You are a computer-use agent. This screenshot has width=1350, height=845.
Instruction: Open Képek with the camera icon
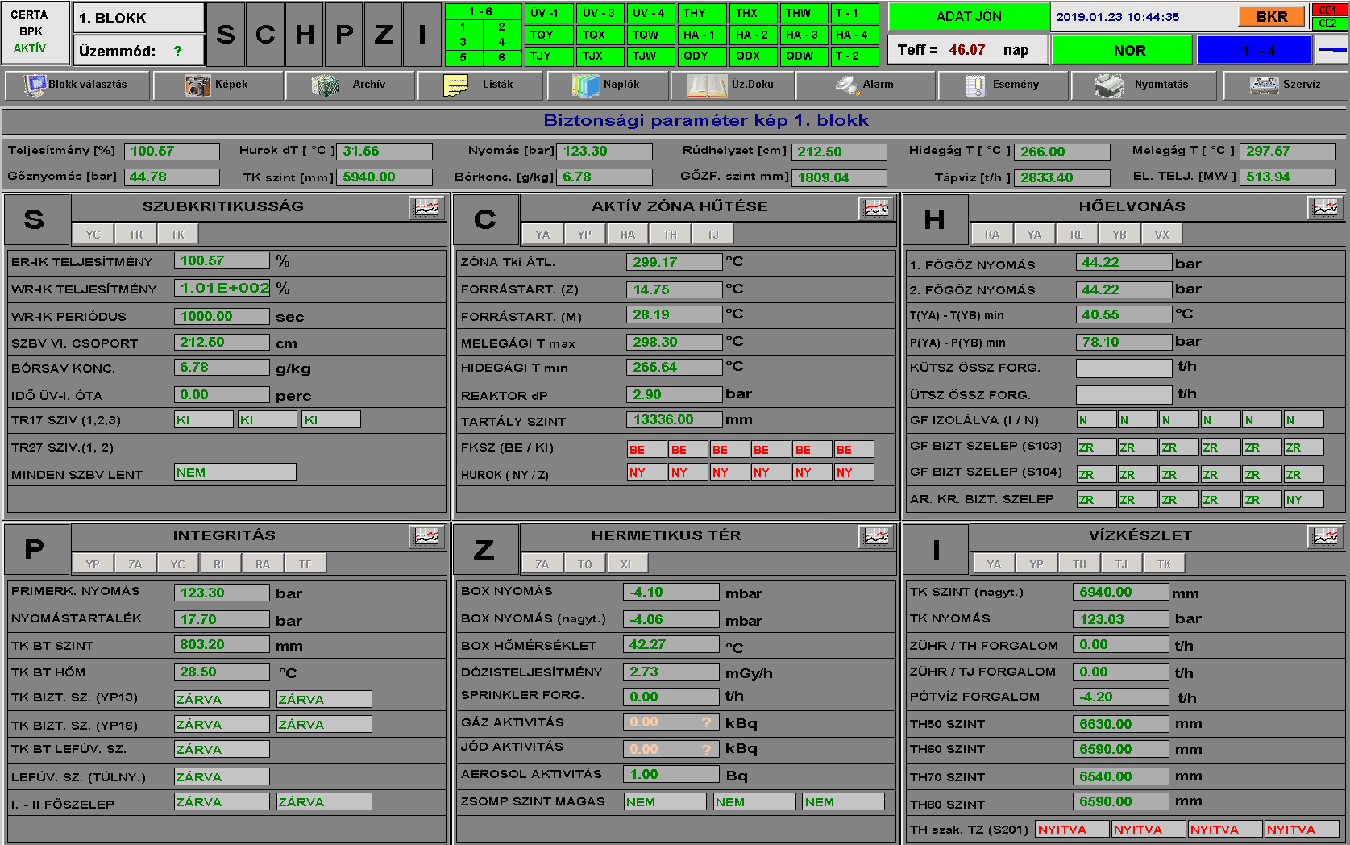tap(217, 85)
